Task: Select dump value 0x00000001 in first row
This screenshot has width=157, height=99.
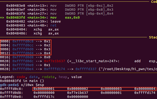Action: click(x=44, y=89)
